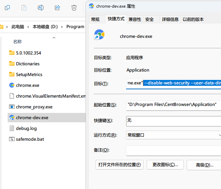The image size is (221, 189).
Task: Expand chevron after the address bar folder icon
Action: [7, 27]
